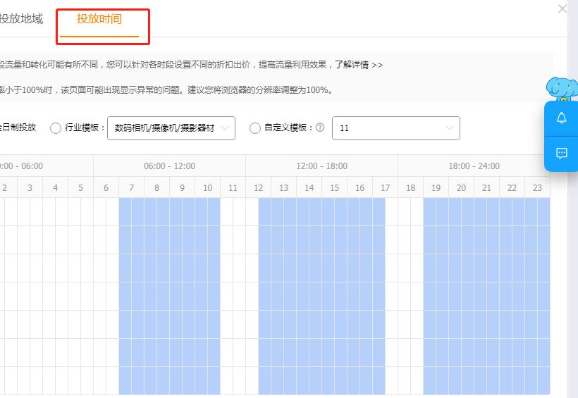The height and width of the screenshot is (398, 578).
Task: Click hour column header 11
Action: 233,187
